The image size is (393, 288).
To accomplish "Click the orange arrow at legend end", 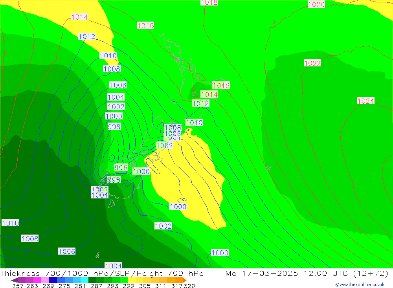I will pos(184,280).
